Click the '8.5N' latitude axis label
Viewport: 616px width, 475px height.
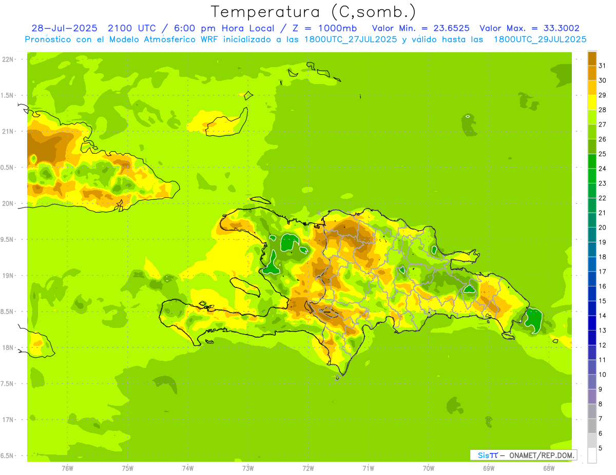tap(8, 312)
